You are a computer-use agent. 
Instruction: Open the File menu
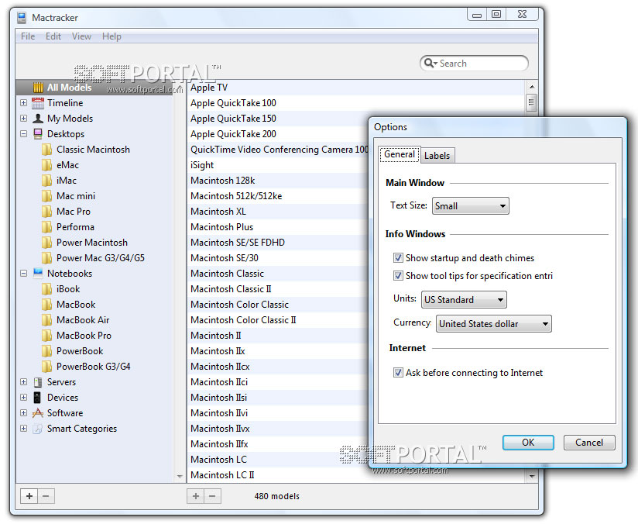coord(28,36)
